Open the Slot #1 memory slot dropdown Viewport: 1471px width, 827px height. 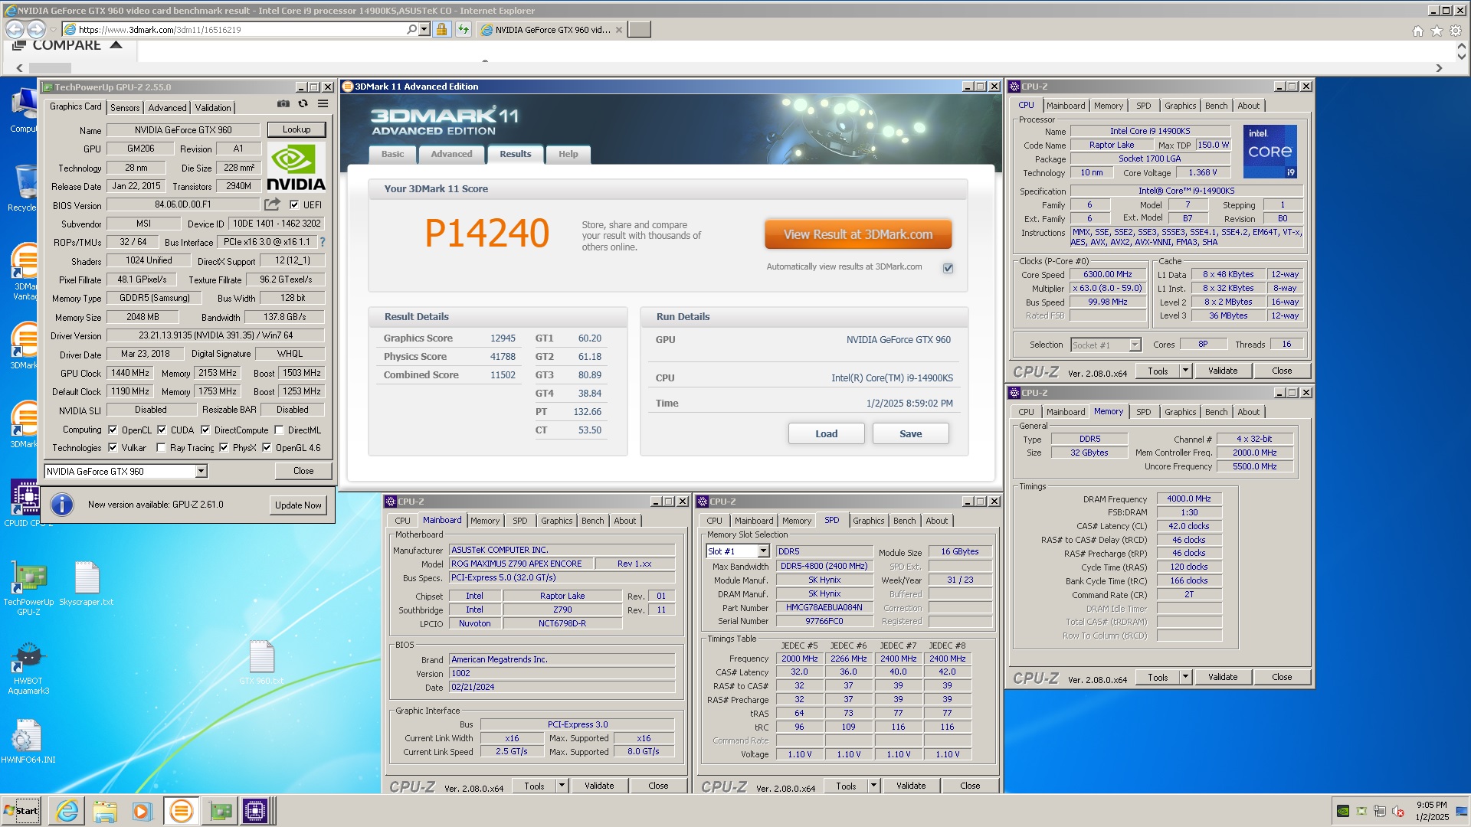[763, 551]
